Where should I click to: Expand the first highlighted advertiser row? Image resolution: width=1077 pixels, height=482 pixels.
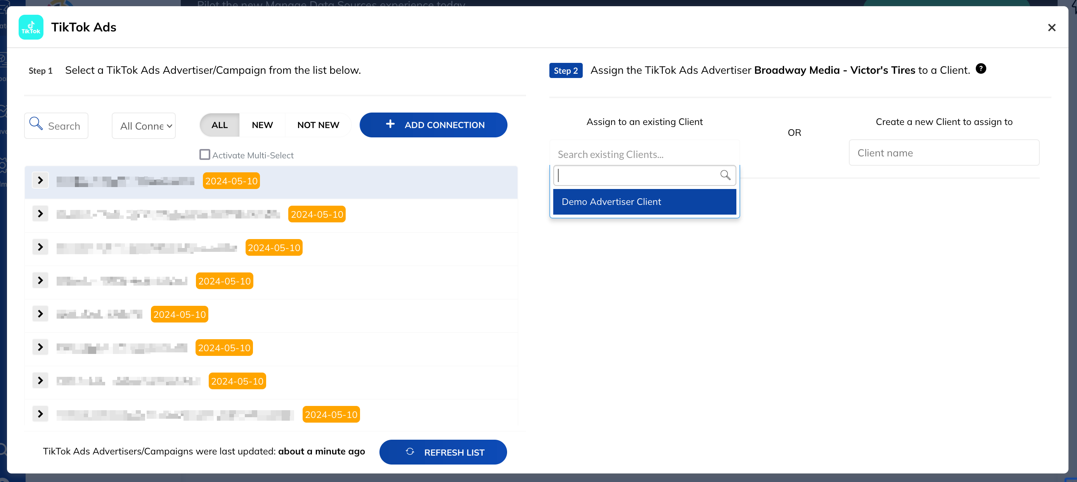click(x=40, y=180)
